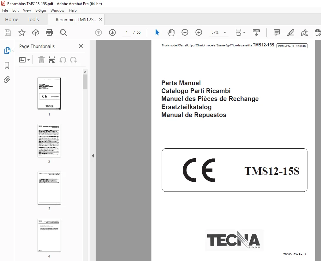Open the File menu
Viewport: 321px width, 261px height.
point(5,10)
